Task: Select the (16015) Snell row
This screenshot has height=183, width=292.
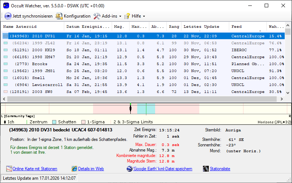Action: tap(143, 78)
